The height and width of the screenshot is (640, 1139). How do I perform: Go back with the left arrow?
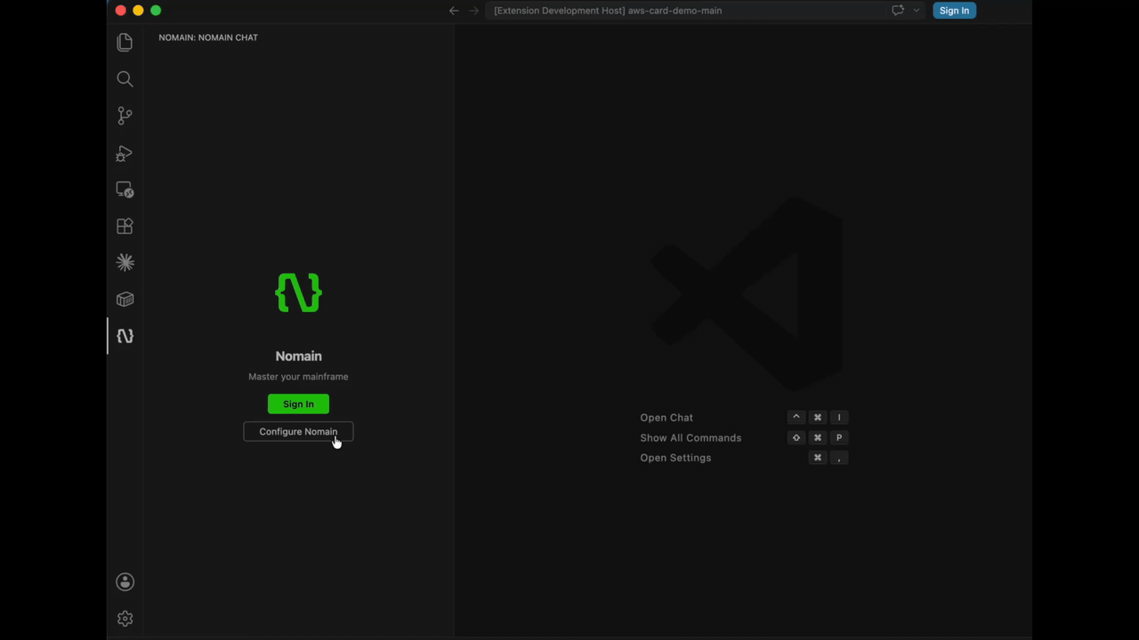(x=454, y=11)
